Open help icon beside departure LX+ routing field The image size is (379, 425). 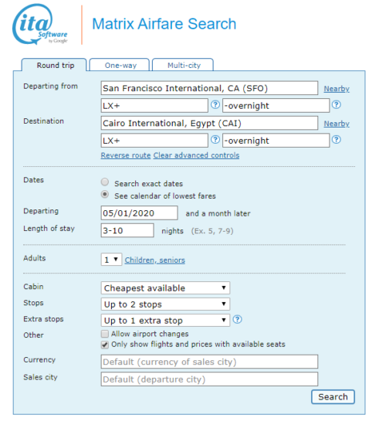(215, 104)
